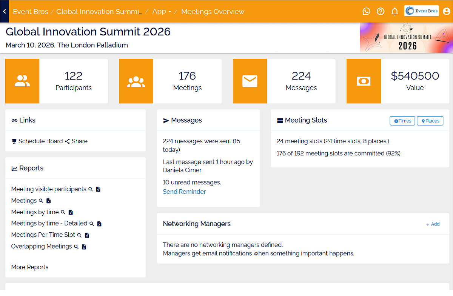The height and width of the screenshot is (296, 453).
Task: Click the Times button in Meeting Slots
Action: click(402, 121)
